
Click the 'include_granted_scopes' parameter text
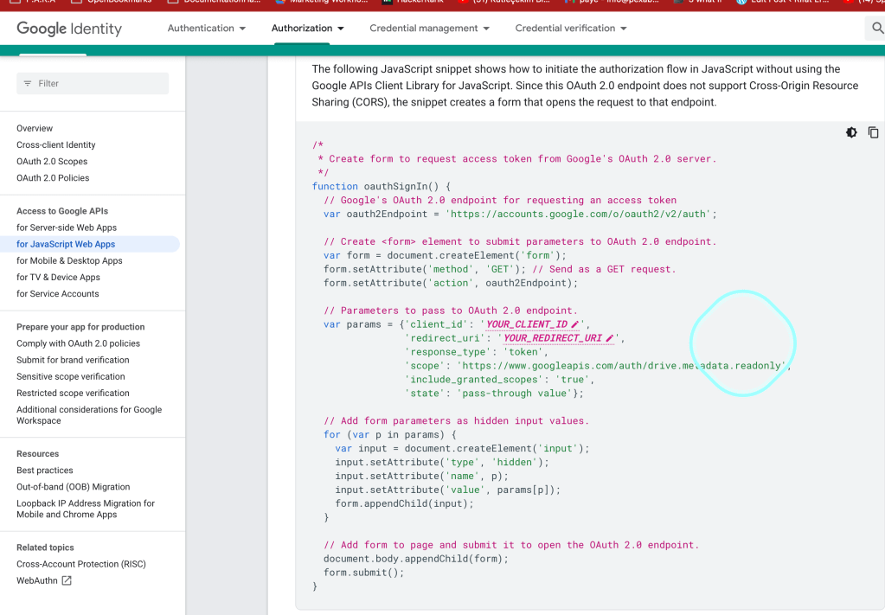coord(474,380)
